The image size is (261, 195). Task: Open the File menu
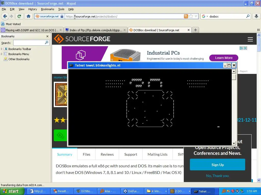click(4, 9)
